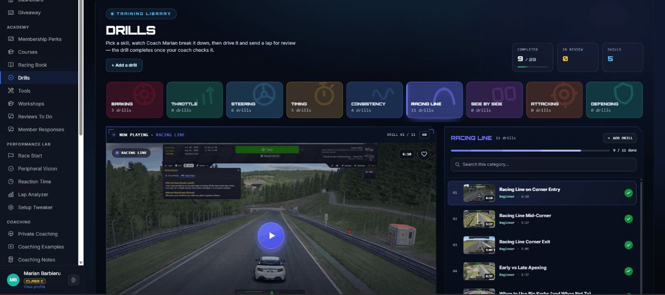This screenshot has width=665, height=295.
Task: Click the Search this category input
Action: (543, 164)
